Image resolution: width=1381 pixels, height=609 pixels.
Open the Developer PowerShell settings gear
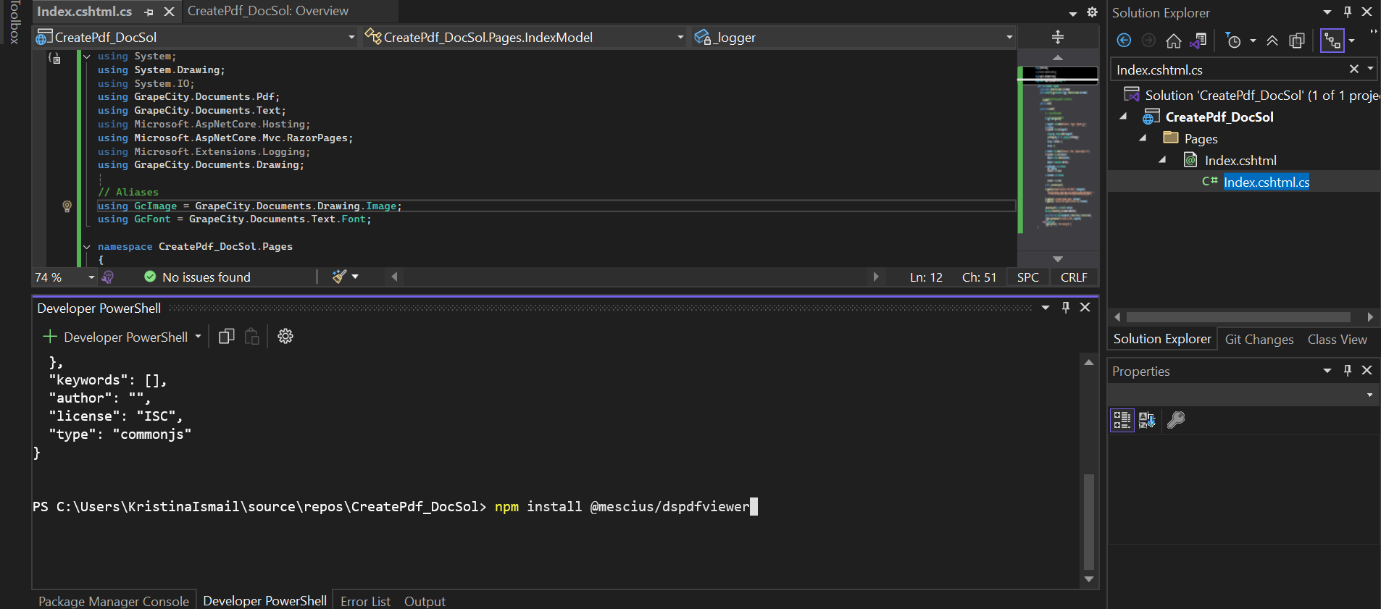point(285,336)
